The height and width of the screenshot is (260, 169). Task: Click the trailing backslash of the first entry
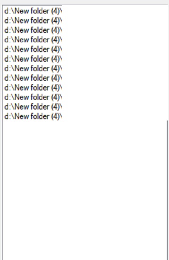pos(61,11)
